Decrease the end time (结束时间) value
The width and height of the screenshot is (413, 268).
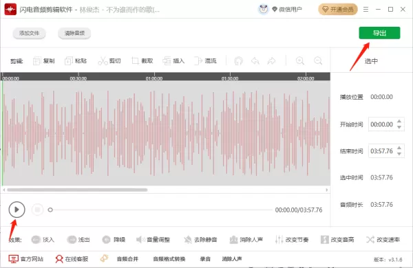coord(399,154)
